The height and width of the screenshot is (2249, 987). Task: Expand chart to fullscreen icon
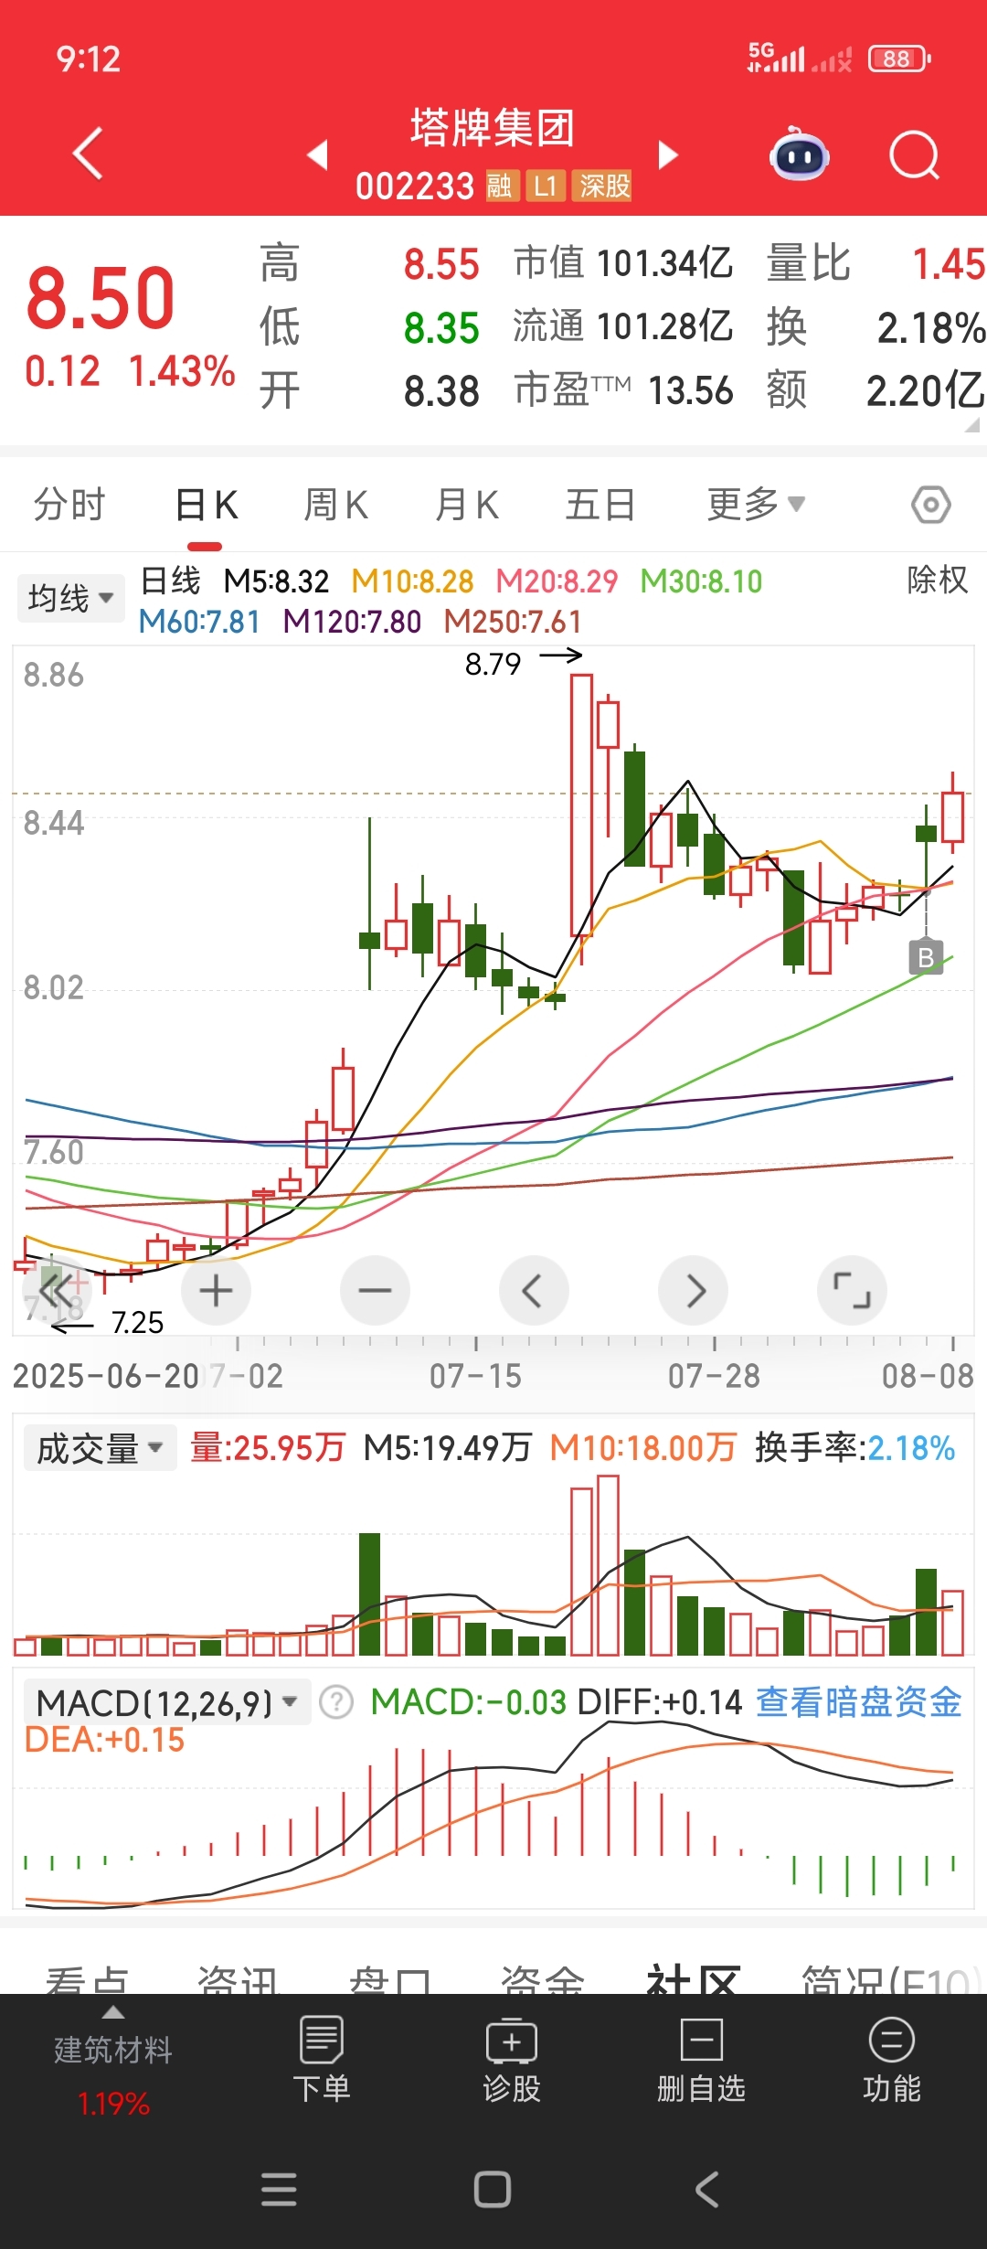[x=852, y=1291]
